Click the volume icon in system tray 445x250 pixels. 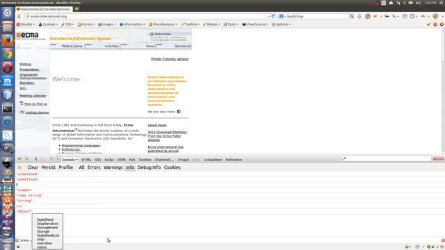(418, 3)
